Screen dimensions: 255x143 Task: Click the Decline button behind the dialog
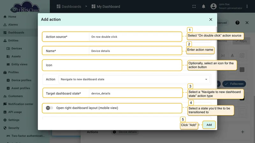(222, 41)
